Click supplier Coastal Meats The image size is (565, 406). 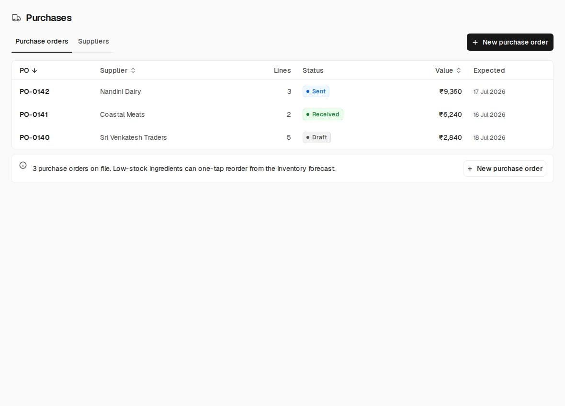tap(122, 114)
